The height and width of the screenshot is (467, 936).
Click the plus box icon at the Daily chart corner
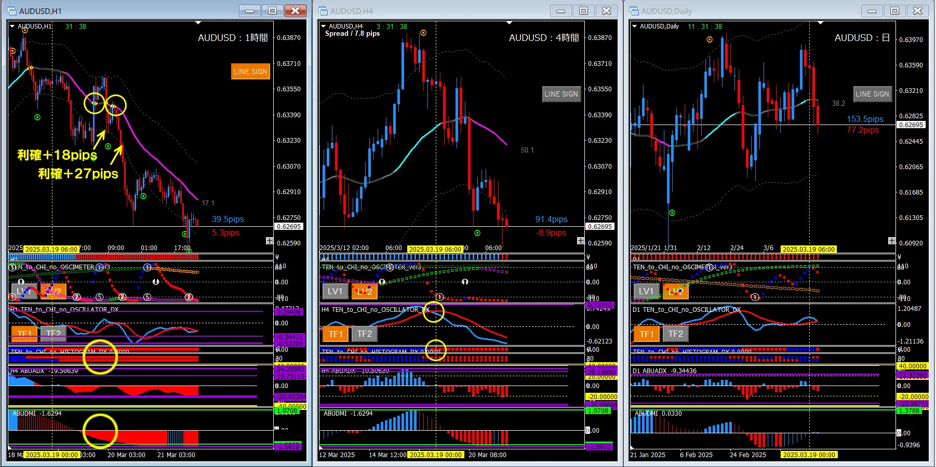tap(892, 241)
